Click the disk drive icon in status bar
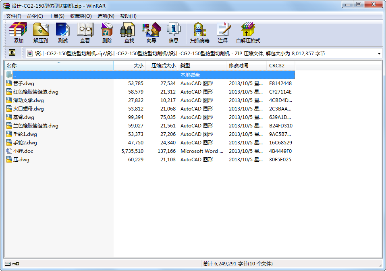 8,264
